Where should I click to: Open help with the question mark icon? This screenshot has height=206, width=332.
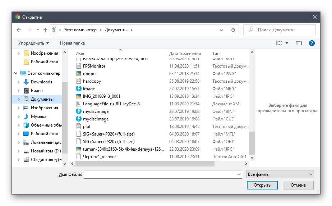pos(312,43)
